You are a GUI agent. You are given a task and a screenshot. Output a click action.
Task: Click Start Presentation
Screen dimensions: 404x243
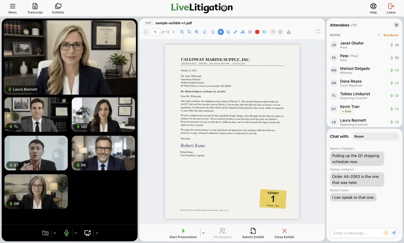point(183,233)
